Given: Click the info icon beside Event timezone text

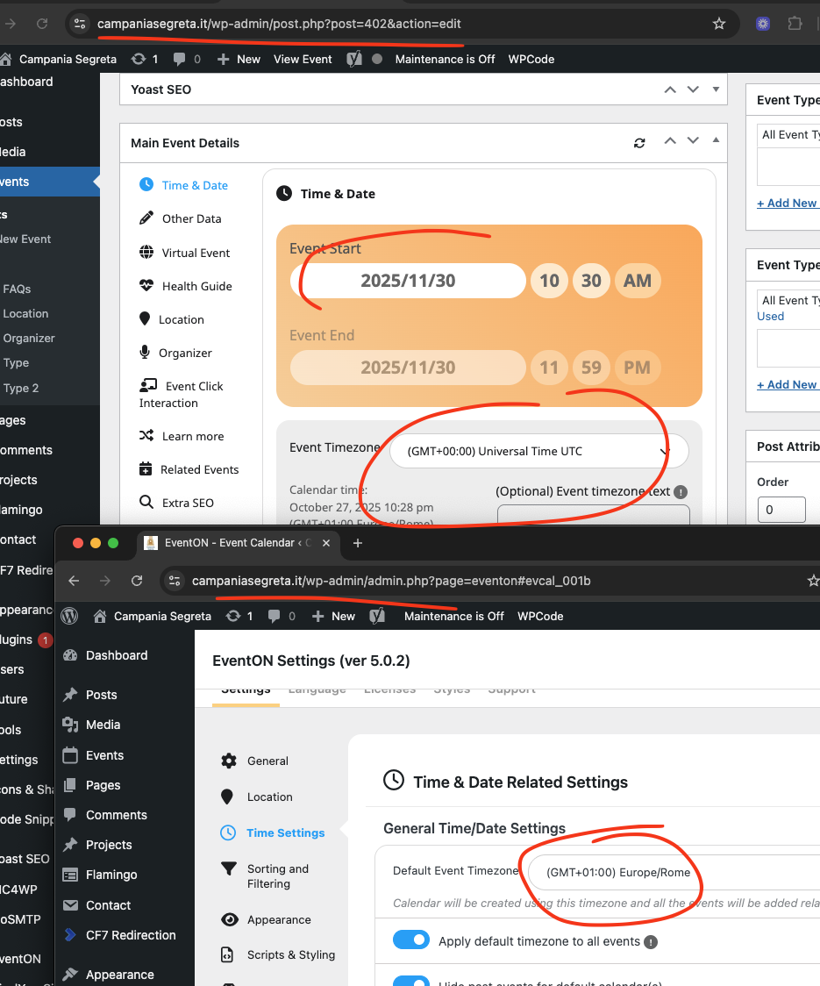Looking at the screenshot, I should [x=681, y=492].
